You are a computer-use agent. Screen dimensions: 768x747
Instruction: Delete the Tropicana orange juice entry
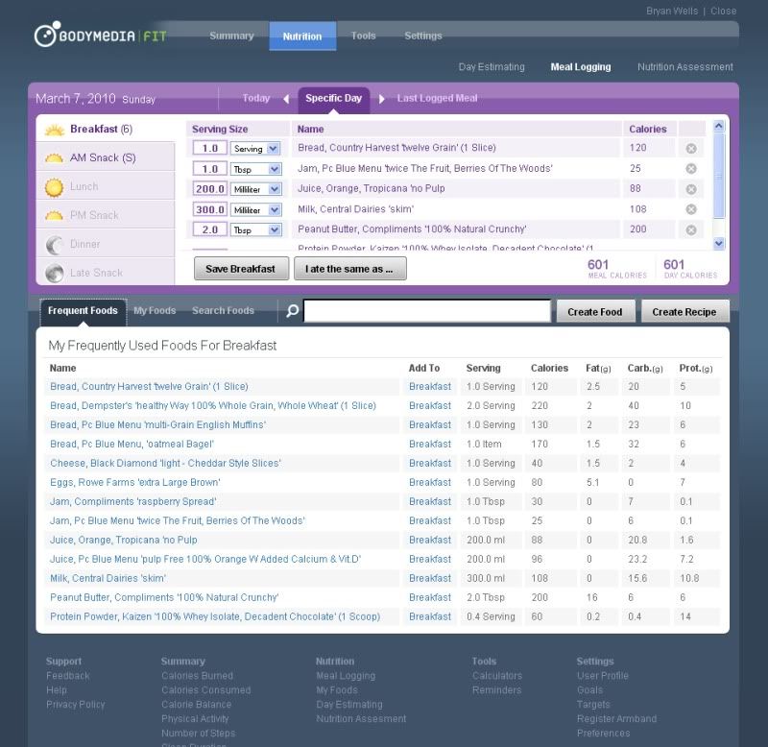pyautogui.click(x=690, y=189)
